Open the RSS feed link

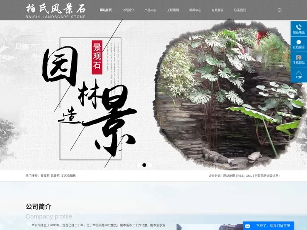(x=240, y=176)
